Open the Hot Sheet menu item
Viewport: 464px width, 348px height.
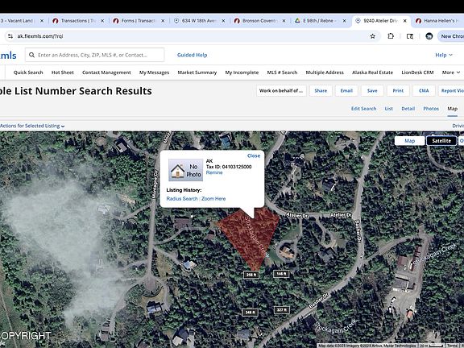point(63,72)
